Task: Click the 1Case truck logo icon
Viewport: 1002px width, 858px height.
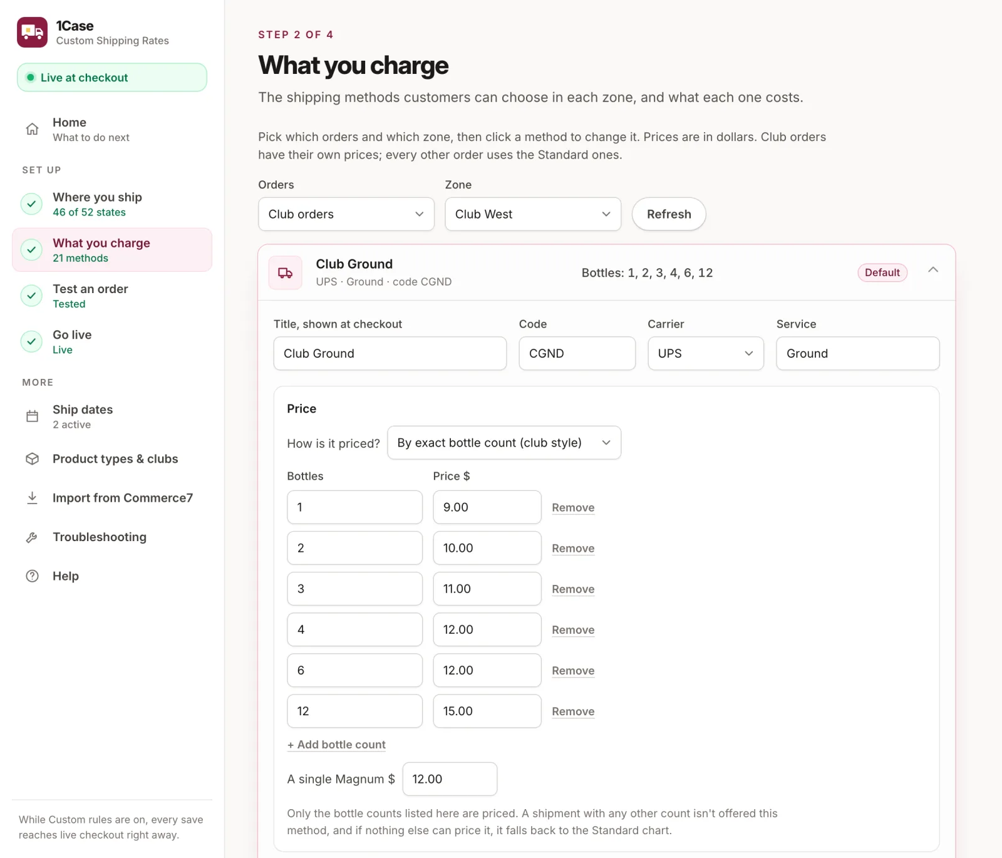Action: (x=32, y=32)
